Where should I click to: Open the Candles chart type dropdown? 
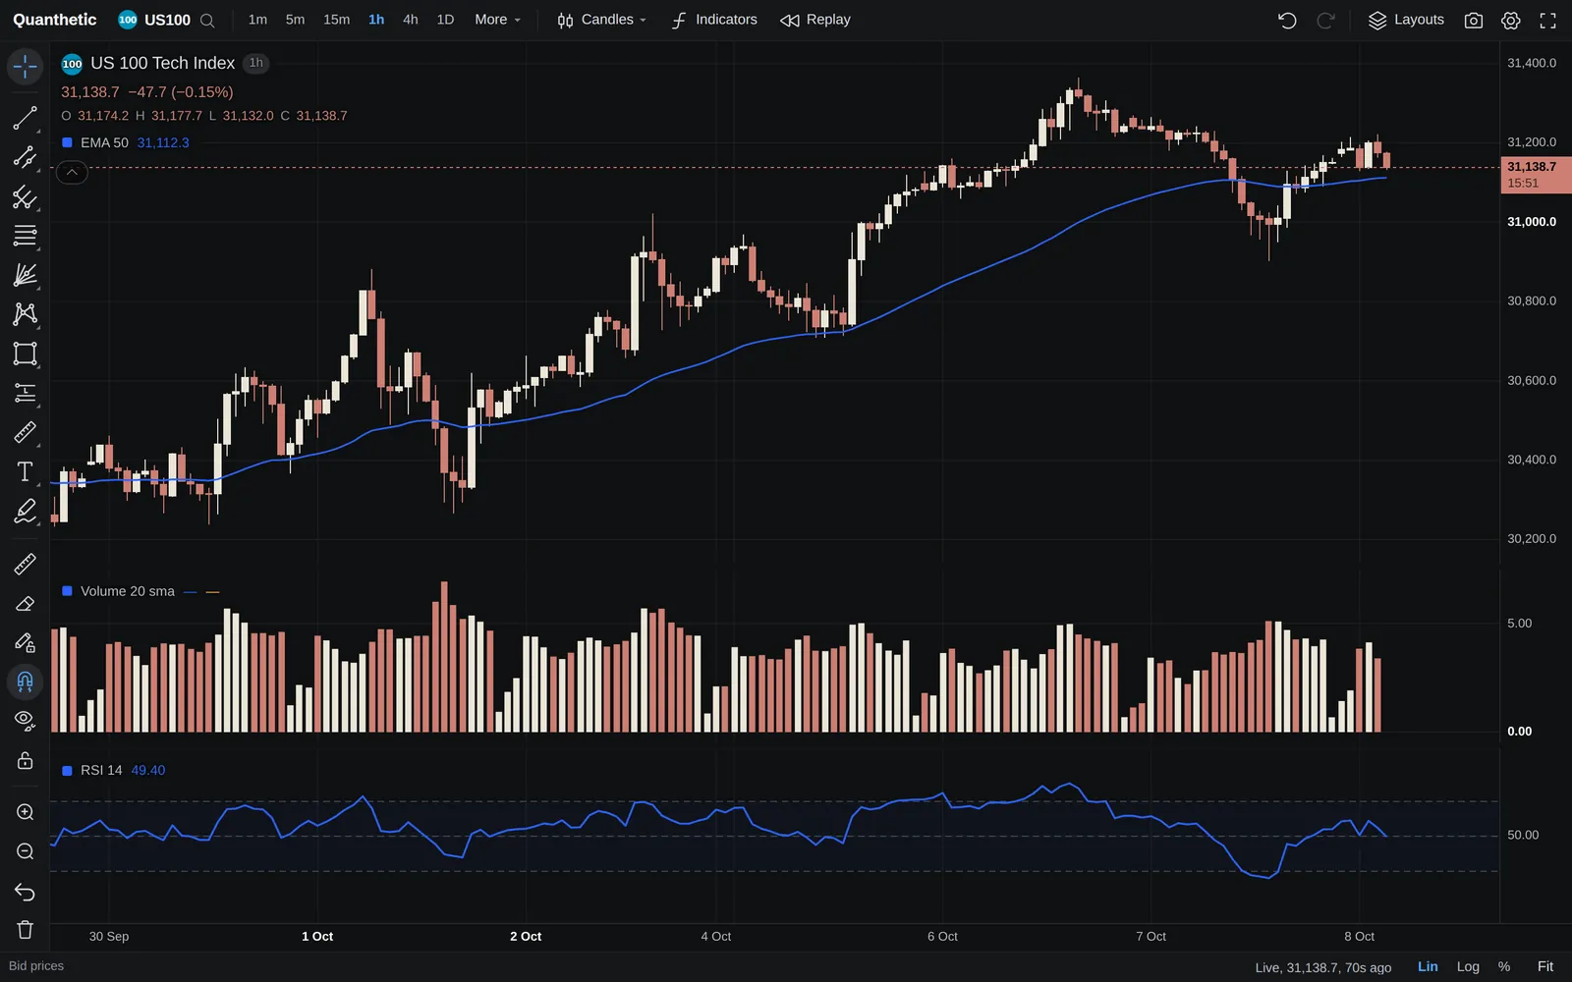[x=601, y=20]
